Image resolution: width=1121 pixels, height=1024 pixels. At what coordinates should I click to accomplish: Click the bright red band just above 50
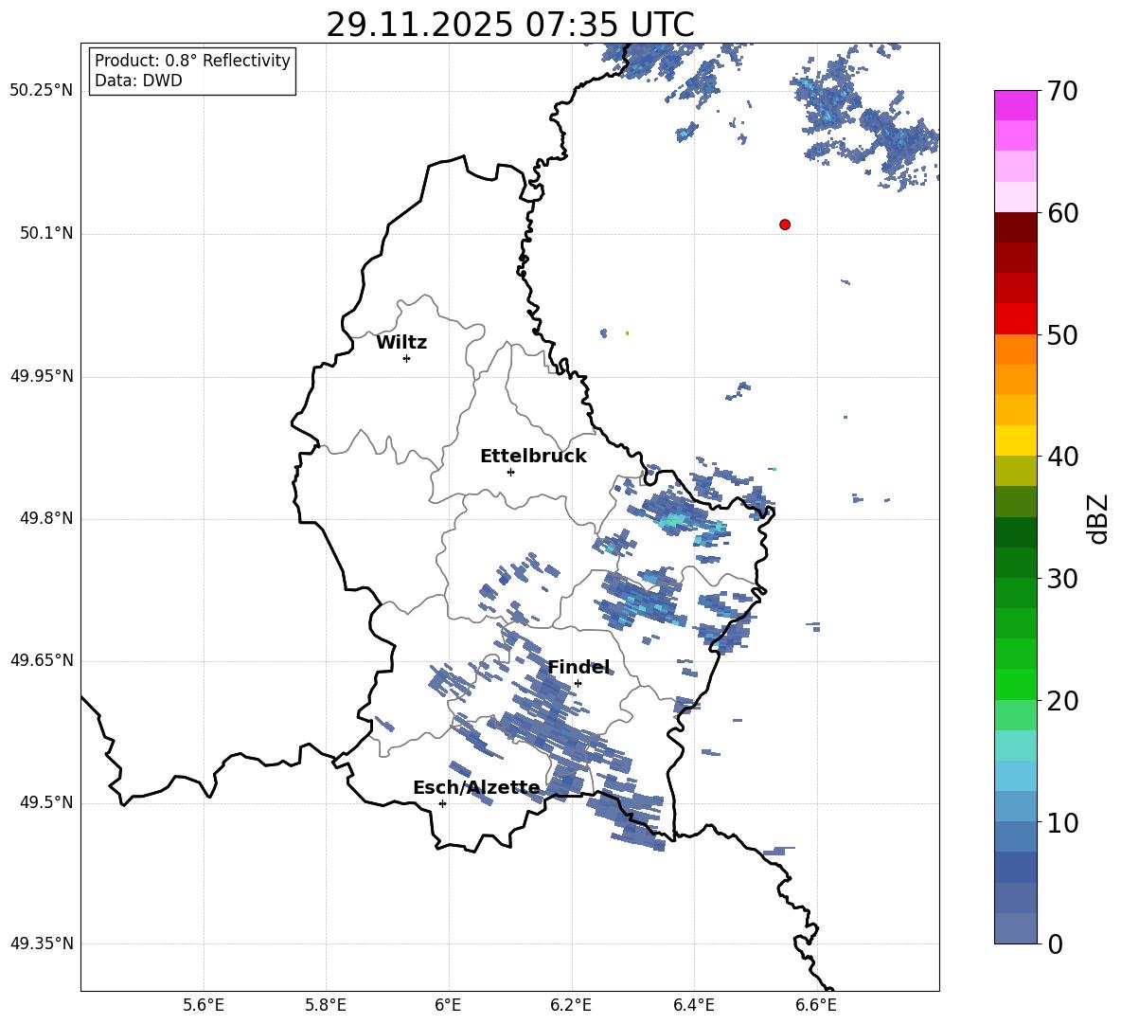(x=1015, y=318)
